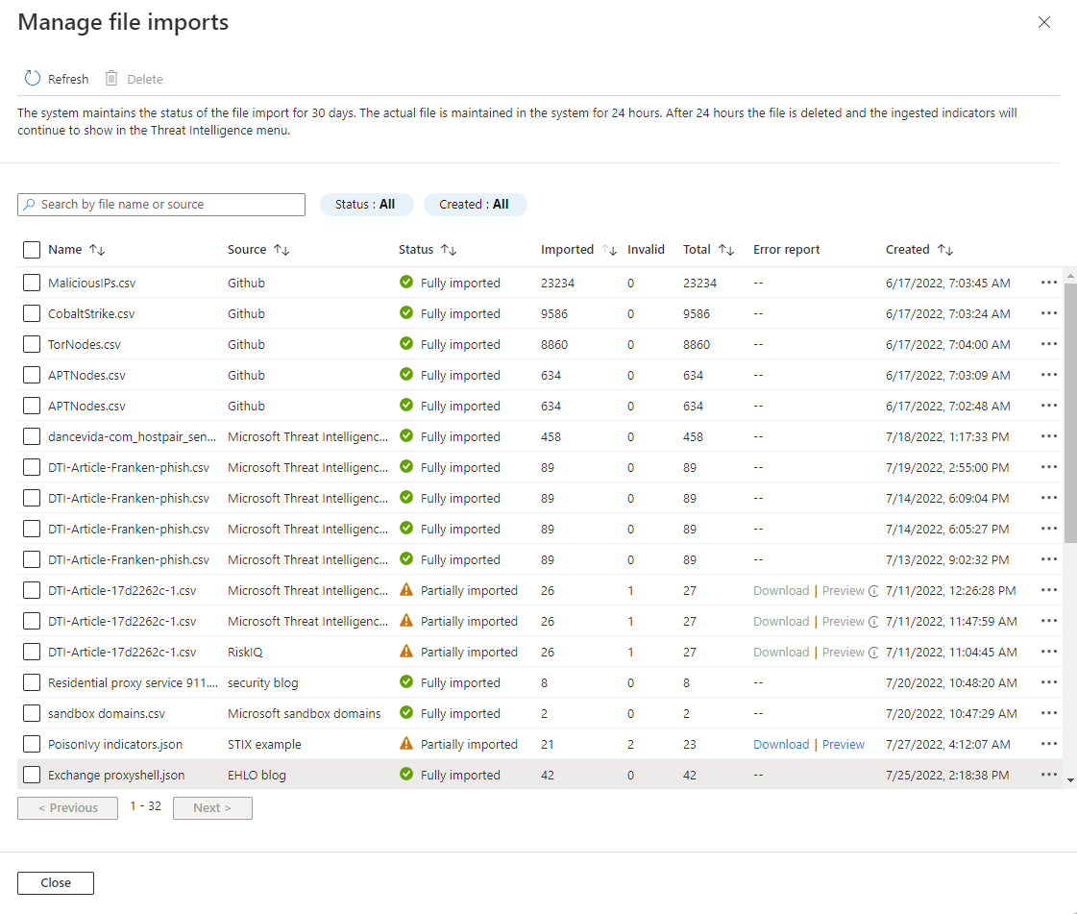Screen dimensions: 1077x914
Task: Sort the table by the Source column
Action: pyautogui.click(x=279, y=249)
